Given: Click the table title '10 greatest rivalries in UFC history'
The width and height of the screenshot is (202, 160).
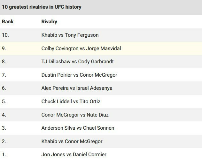Looking at the screenshot, I should pos(42,7).
